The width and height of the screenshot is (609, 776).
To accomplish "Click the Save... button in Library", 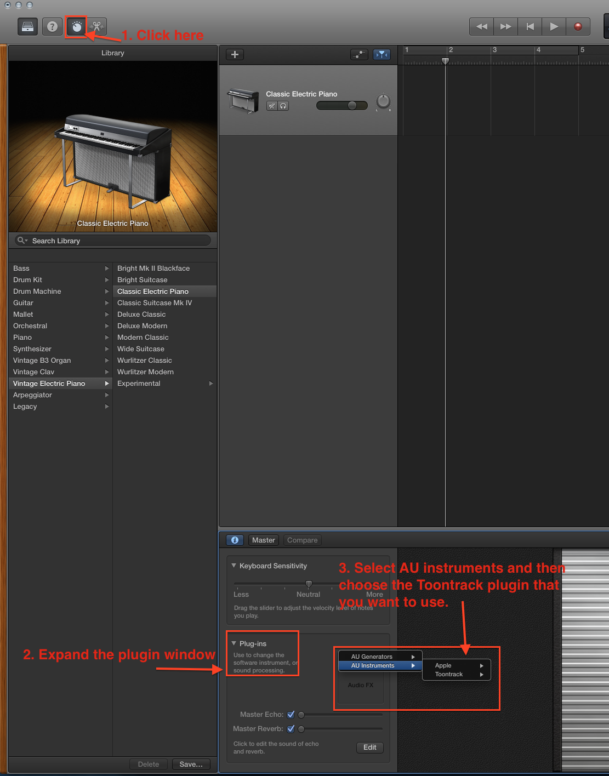I will [191, 764].
